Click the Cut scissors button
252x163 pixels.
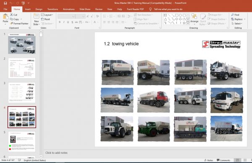click(14, 15)
